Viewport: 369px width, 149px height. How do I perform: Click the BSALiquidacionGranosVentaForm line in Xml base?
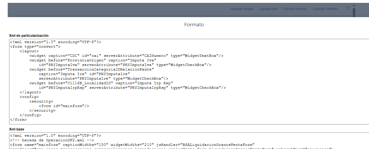[132, 145]
